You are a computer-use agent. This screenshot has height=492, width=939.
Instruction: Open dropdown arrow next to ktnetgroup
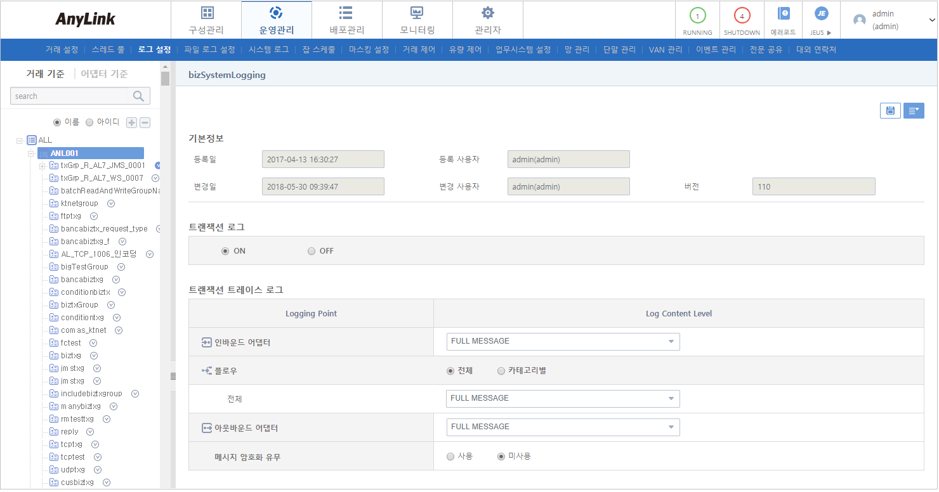(x=111, y=204)
